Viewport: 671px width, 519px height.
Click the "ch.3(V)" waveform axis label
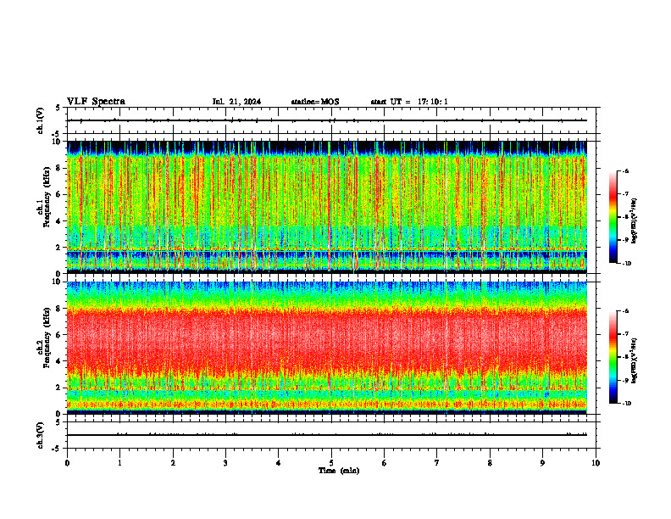(x=41, y=435)
